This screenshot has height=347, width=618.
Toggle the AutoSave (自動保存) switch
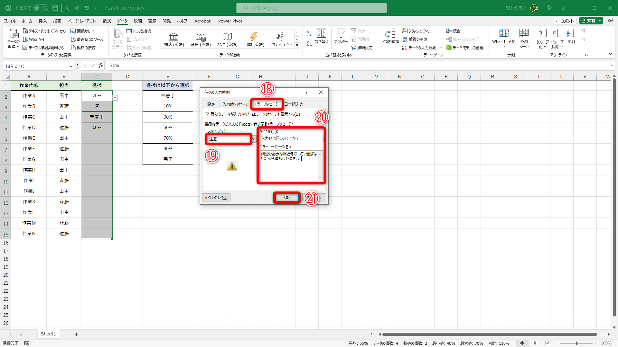[41, 8]
